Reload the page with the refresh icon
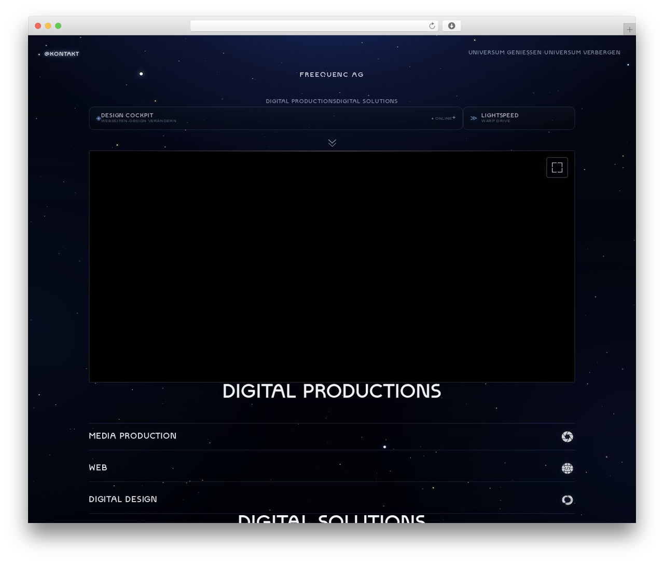The height and width of the screenshot is (563, 664). click(432, 26)
